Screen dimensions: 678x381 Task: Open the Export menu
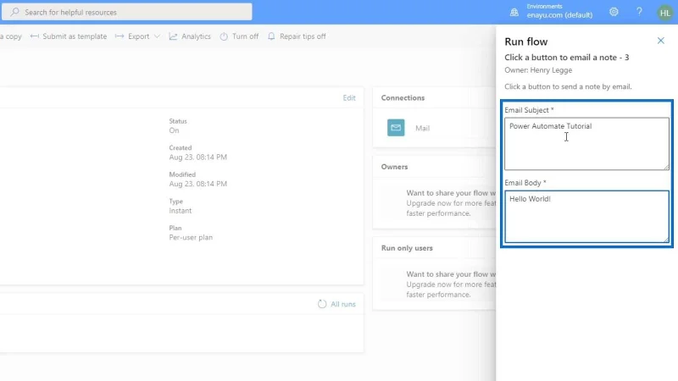point(137,36)
